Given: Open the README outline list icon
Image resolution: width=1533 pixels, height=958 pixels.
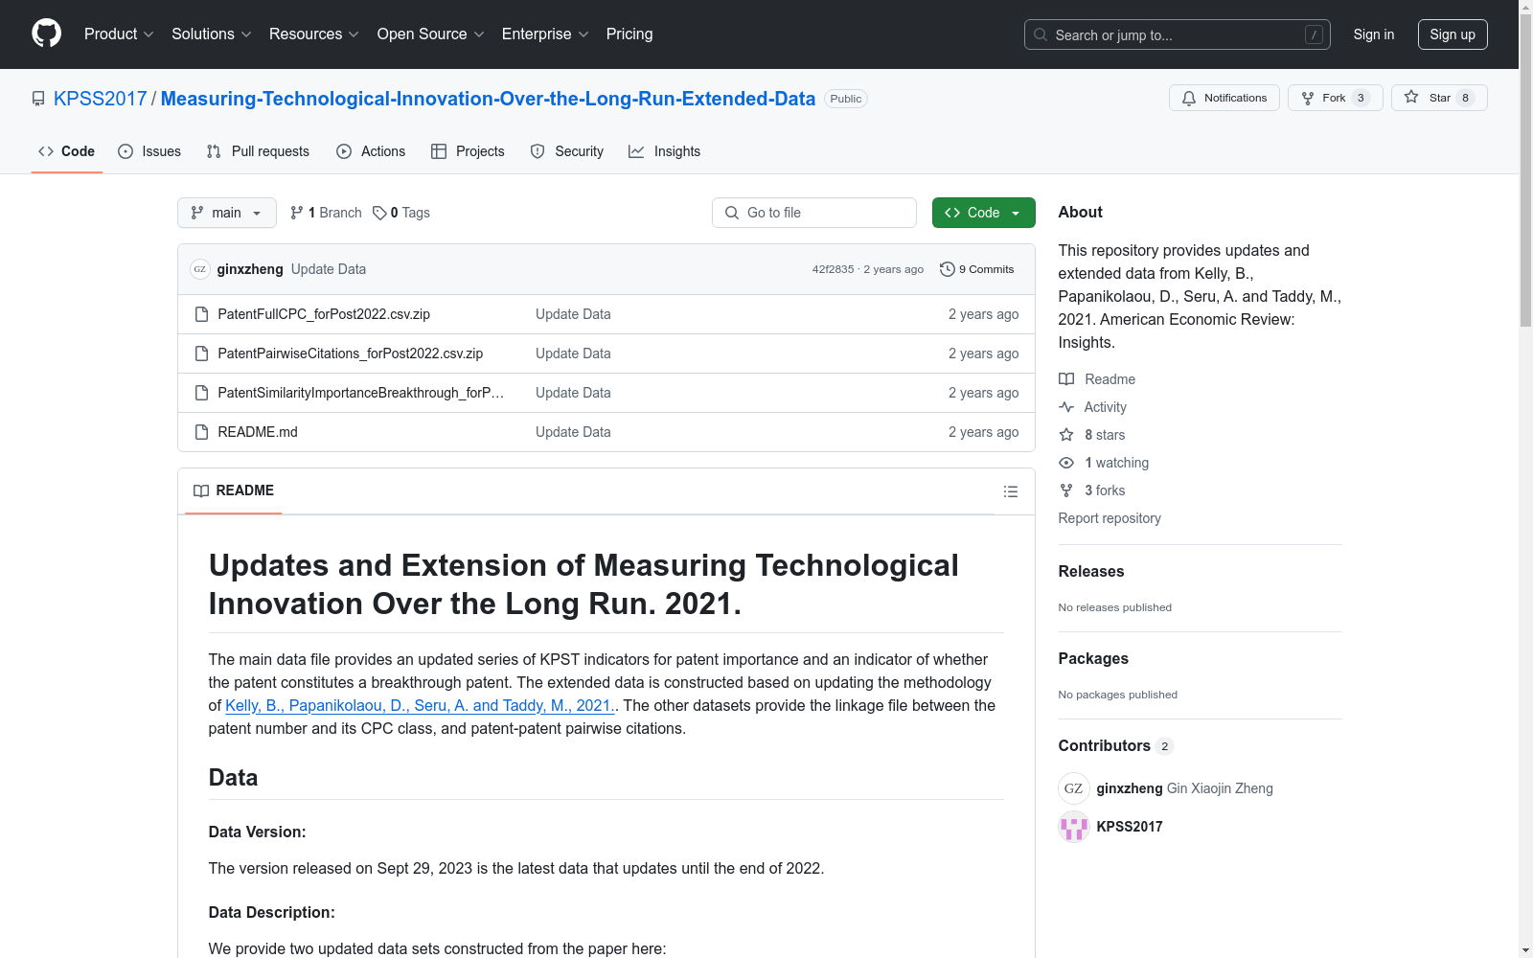Looking at the screenshot, I should [1011, 491].
